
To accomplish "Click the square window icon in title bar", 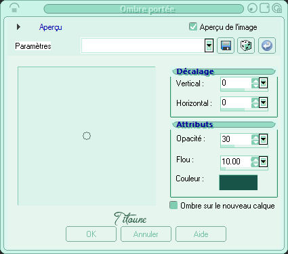I will pos(264,8).
